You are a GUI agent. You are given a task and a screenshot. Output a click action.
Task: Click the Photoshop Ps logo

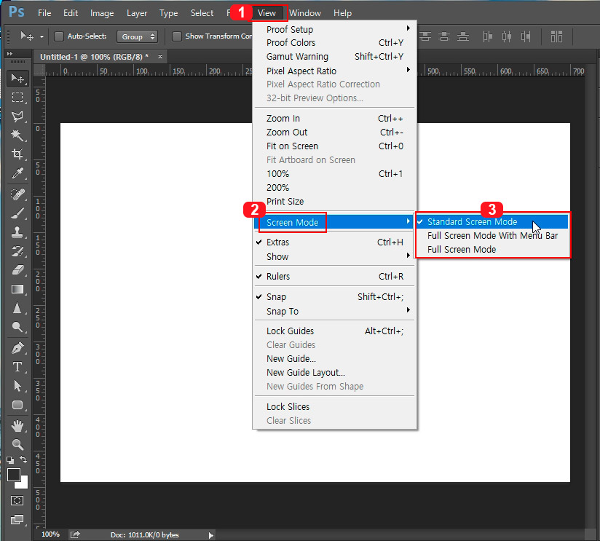[17, 12]
